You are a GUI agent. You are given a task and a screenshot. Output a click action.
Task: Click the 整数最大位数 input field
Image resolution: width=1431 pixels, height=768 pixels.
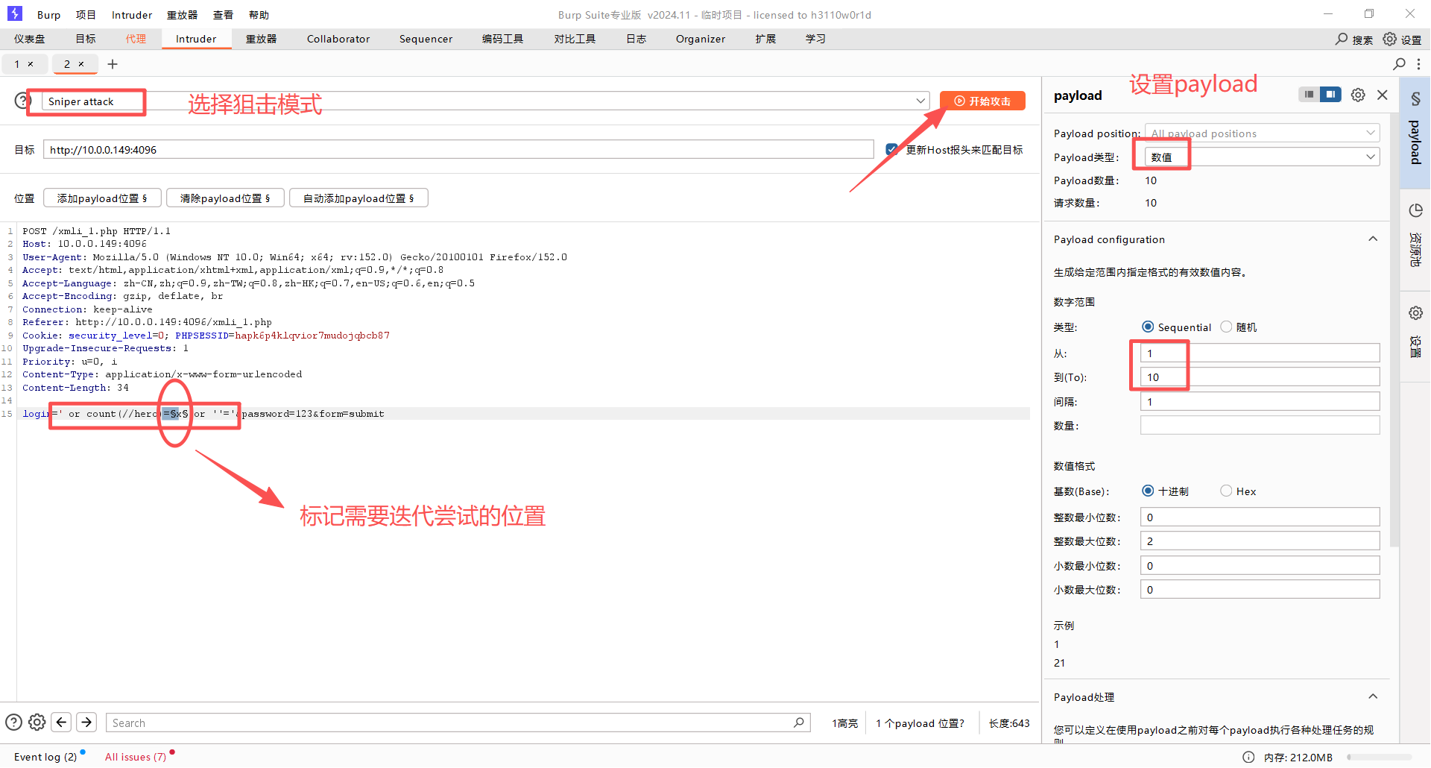(1260, 541)
